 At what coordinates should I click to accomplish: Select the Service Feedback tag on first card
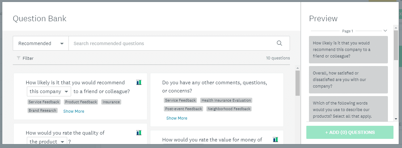point(44,102)
